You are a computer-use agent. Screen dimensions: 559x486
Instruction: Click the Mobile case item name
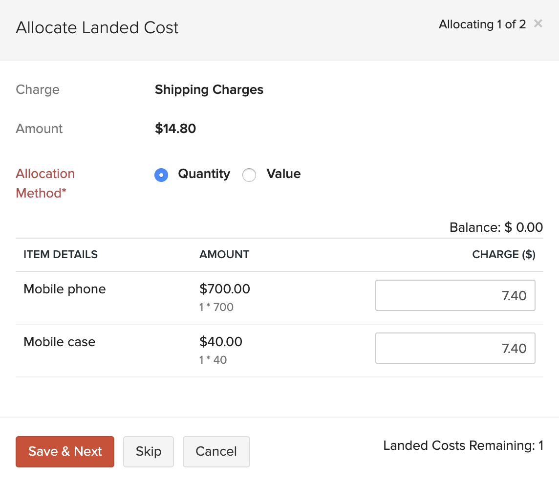click(59, 342)
